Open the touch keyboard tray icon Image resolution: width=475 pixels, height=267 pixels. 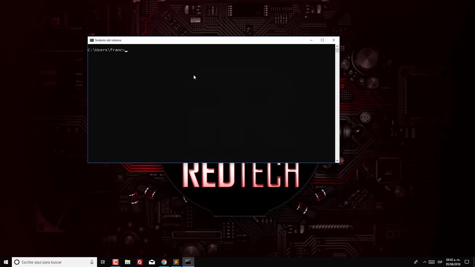pos(432,262)
